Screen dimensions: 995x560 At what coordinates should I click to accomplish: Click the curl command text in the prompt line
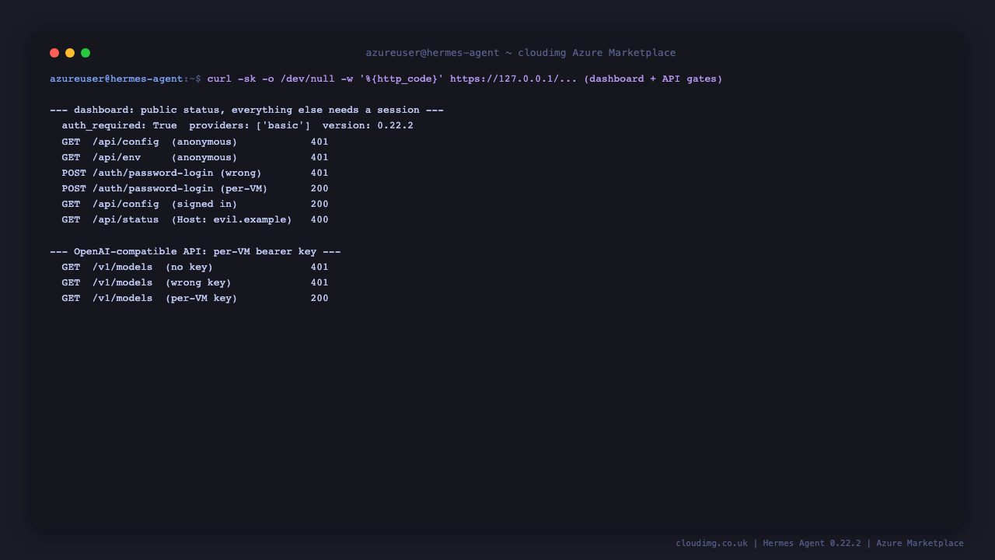point(465,79)
